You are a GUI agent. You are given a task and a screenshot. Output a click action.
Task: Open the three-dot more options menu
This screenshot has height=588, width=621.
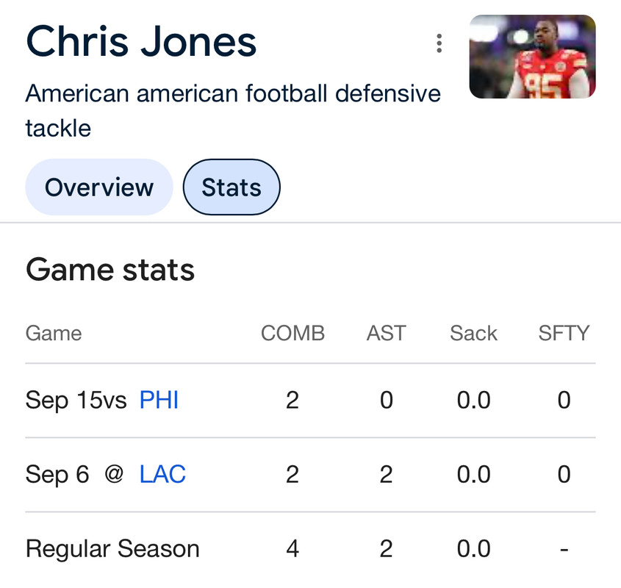click(x=439, y=43)
